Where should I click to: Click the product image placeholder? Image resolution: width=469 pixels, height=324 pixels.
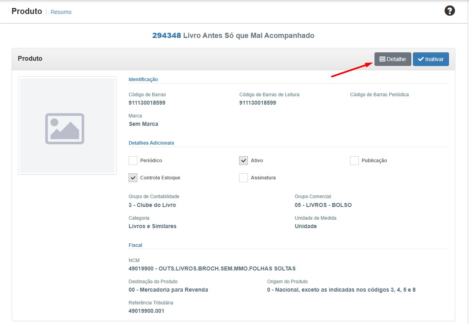coord(67,125)
